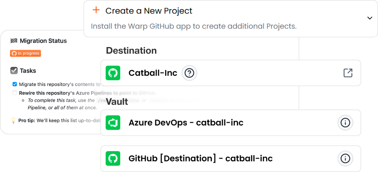Check Rewire this repository's Azure Pipelines checkbox
Screen dimensions: 378x172
click(x=15, y=93)
